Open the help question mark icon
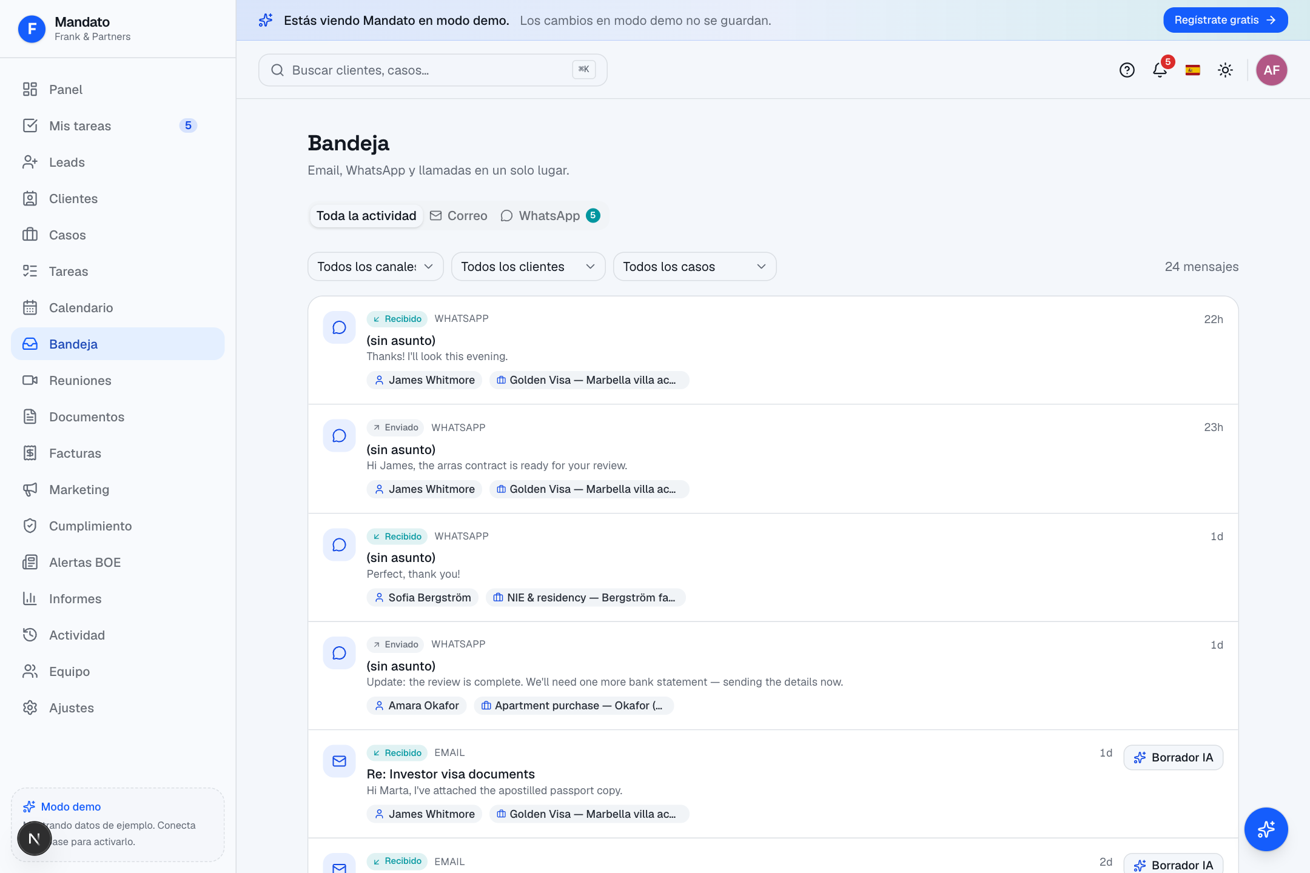 click(x=1127, y=70)
